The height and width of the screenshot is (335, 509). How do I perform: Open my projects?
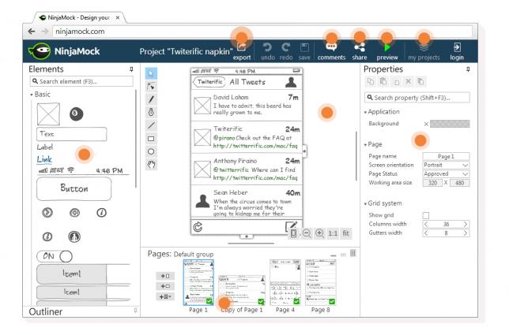424,47
